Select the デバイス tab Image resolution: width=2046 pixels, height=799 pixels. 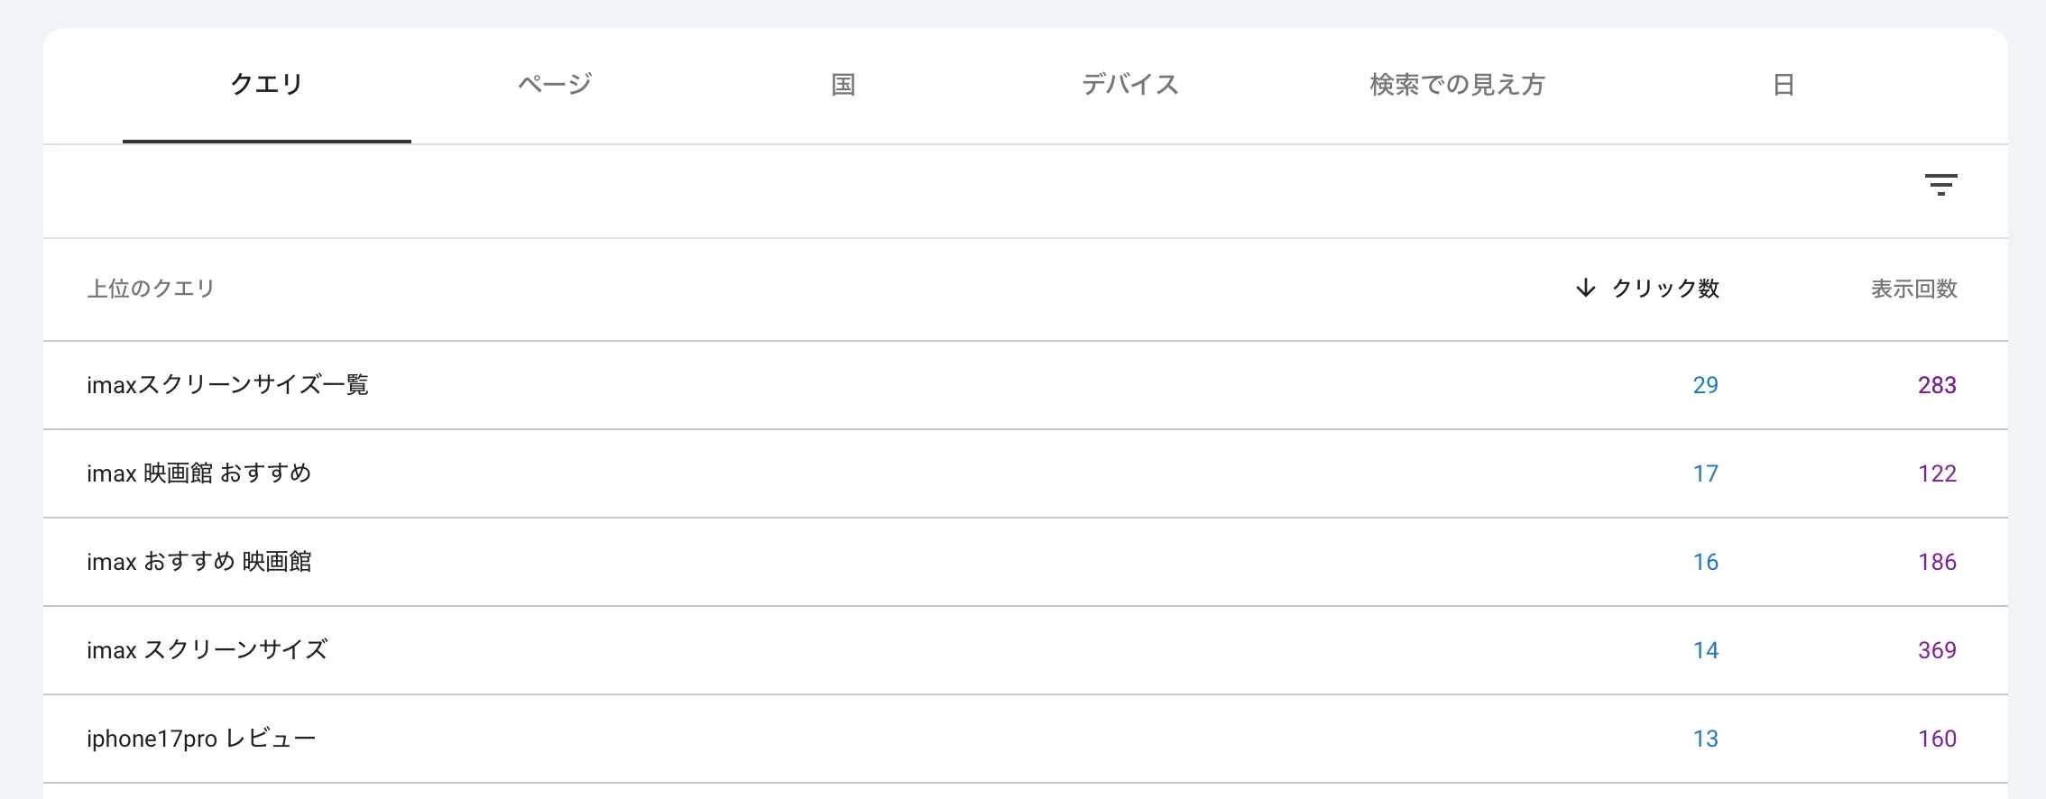pyautogui.click(x=1130, y=85)
